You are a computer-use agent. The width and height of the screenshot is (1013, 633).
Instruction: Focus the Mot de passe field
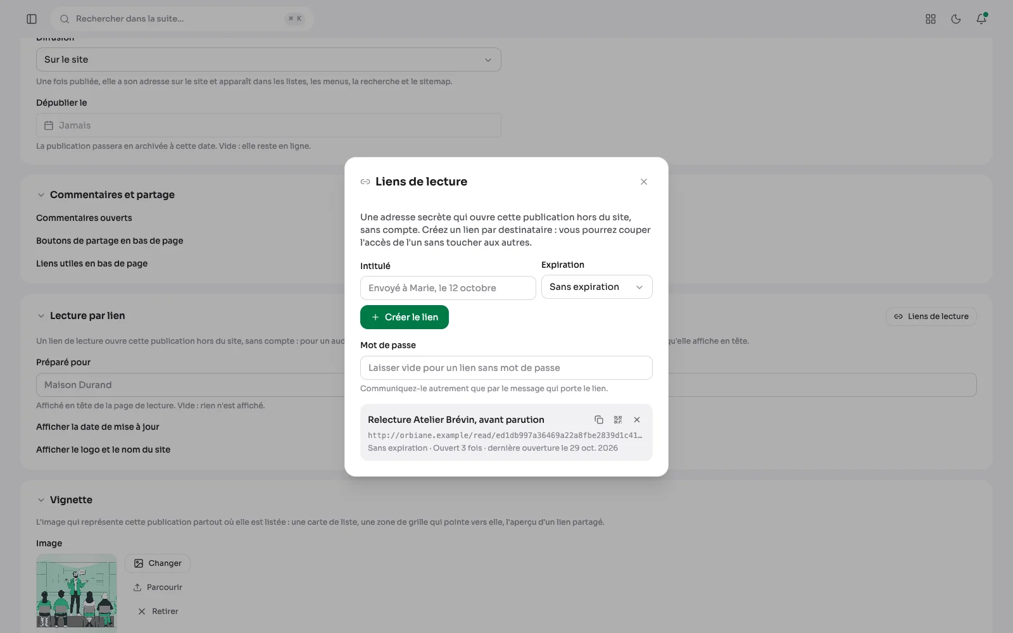click(507, 368)
